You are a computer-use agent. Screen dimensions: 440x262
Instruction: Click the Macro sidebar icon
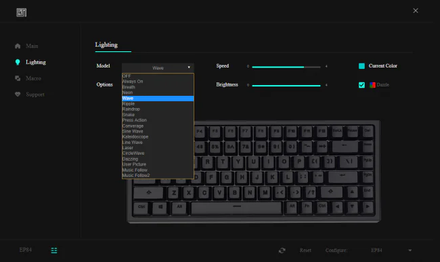pyautogui.click(x=18, y=78)
